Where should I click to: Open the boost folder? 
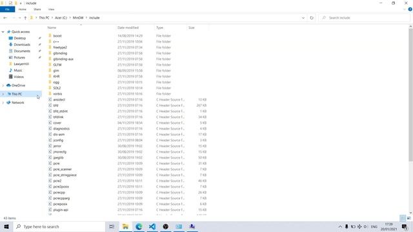(x=57, y=36)
